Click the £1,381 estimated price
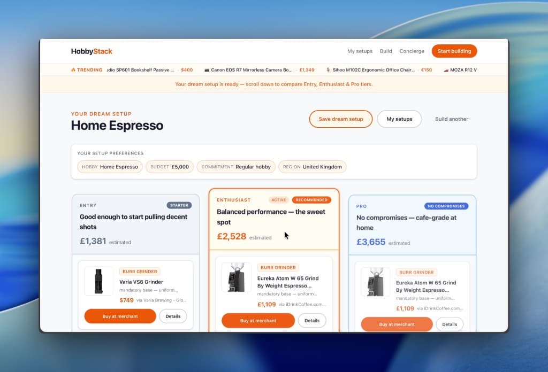This screenshot has width=548, height=372. pyautogui.click(x=105, y=241)
